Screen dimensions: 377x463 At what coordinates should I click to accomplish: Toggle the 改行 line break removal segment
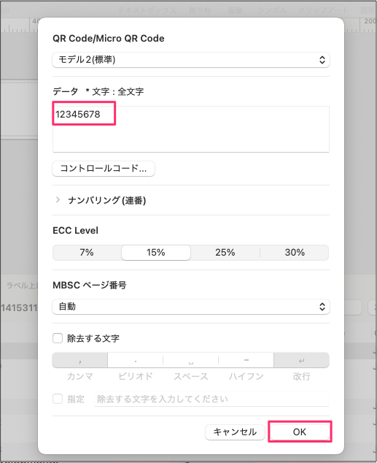pyautogui.click(x=302, y=360)
